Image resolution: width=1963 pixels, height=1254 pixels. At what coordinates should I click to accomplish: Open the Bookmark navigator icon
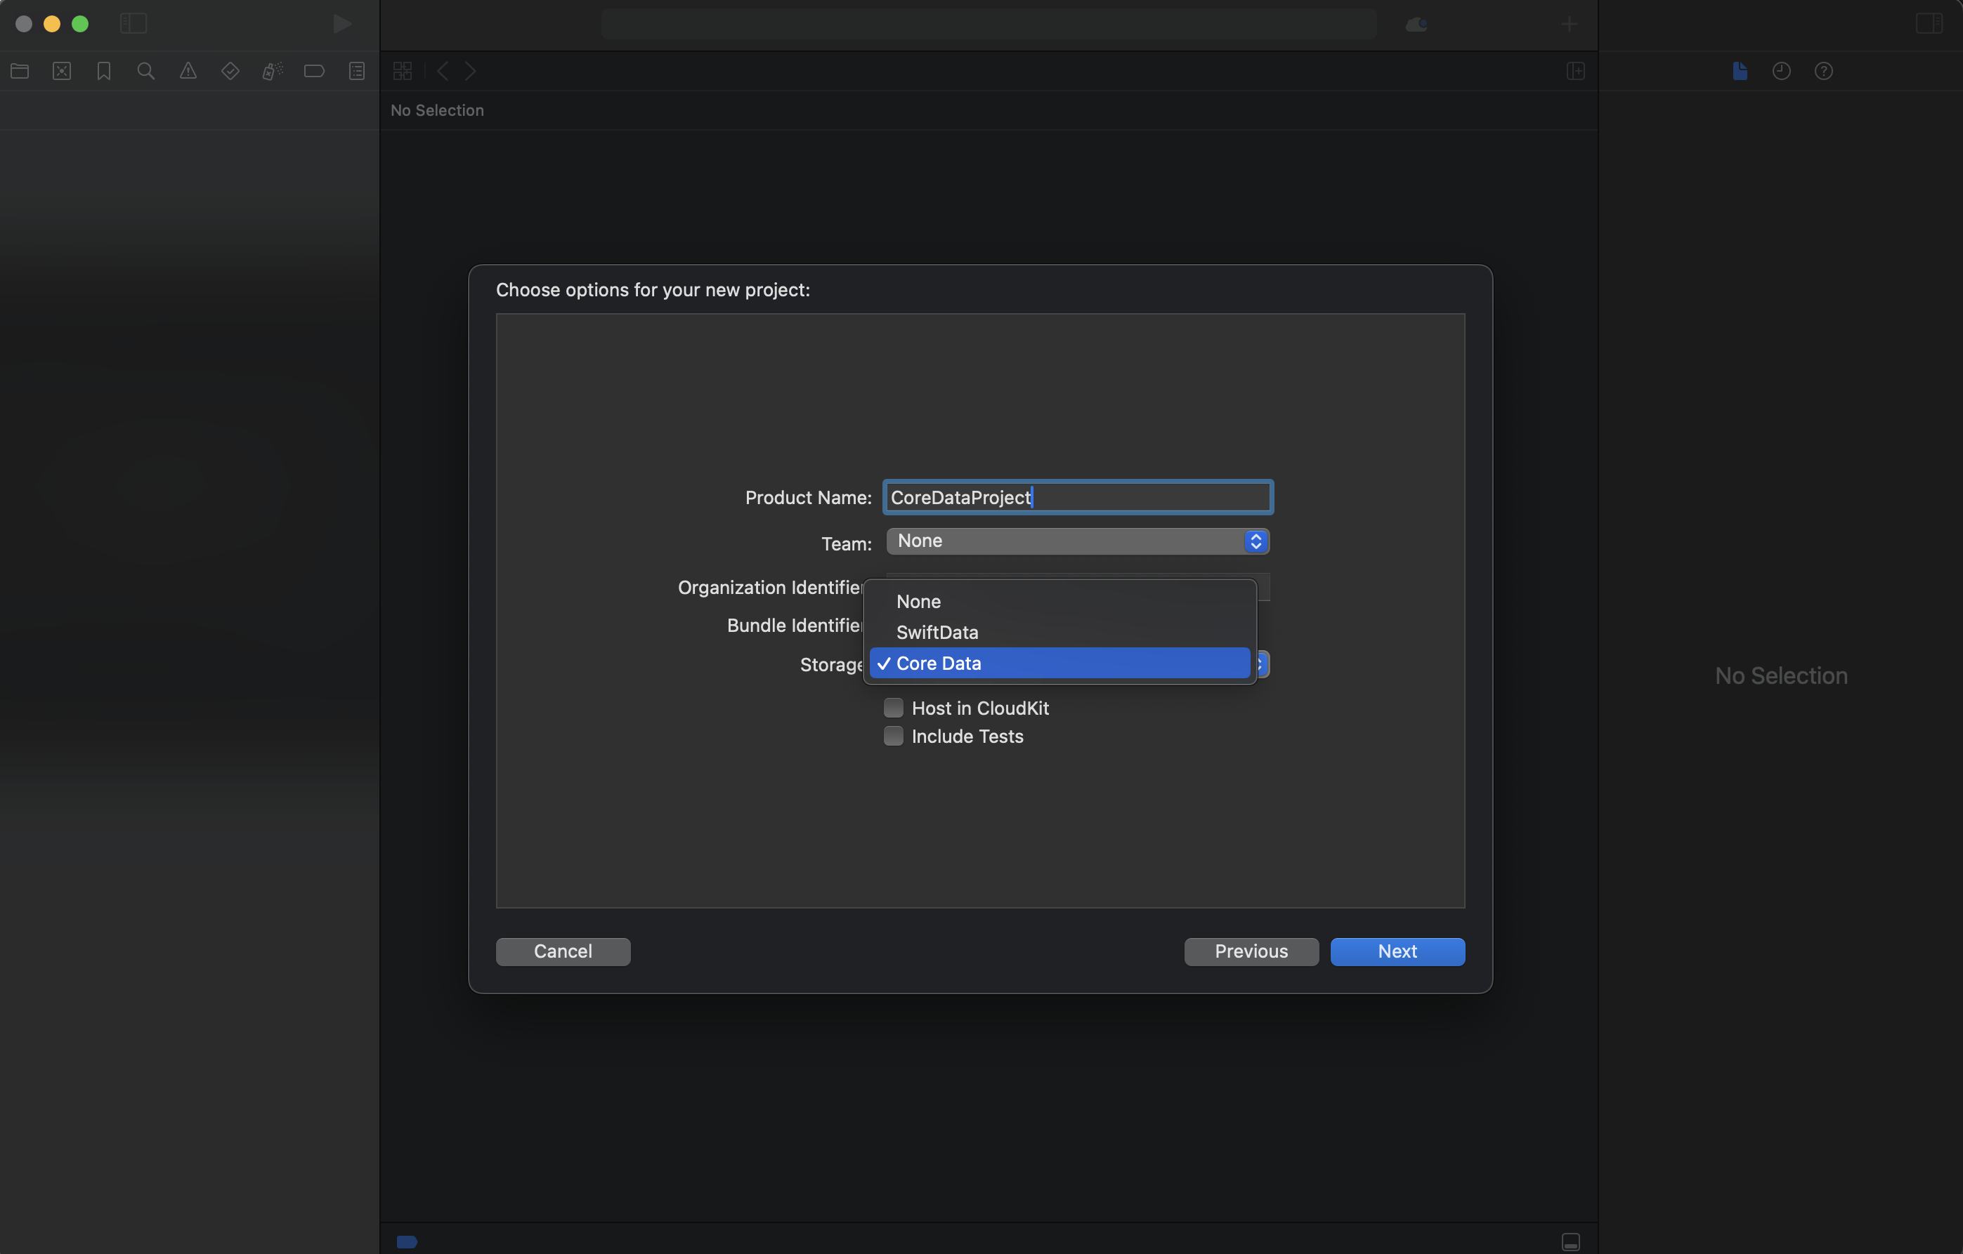point(103,71)
